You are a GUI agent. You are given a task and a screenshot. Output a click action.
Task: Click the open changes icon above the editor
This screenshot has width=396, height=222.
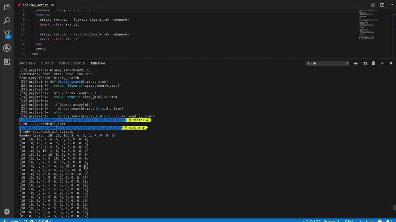point(373,5)
